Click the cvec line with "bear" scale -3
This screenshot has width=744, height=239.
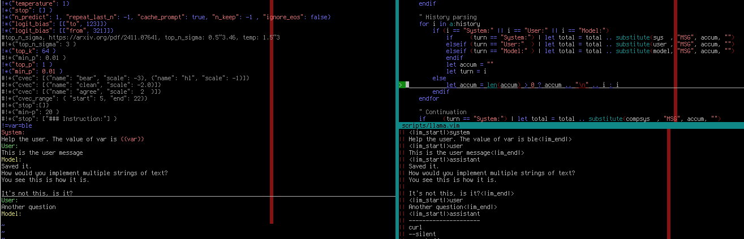(x=126, y=78)
